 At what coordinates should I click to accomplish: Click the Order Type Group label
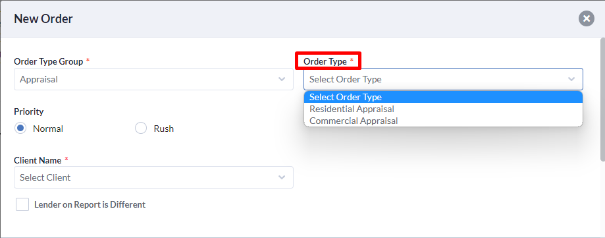pyautogui.click(x=48, y=61)
